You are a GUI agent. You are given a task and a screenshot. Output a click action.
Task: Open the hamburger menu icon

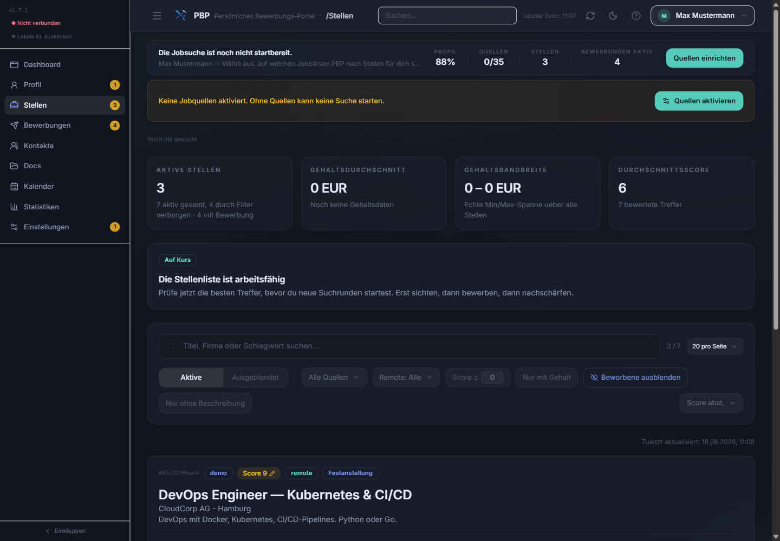(x=157, y=16)
